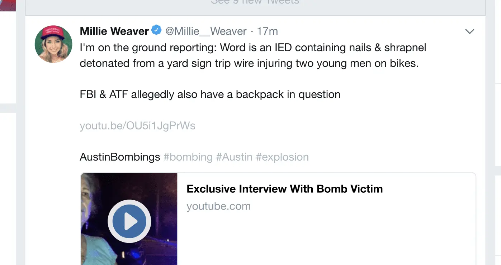Select the #explosion hashtag
This screenshot has width=501, height=265.
(x=282, y=157)
